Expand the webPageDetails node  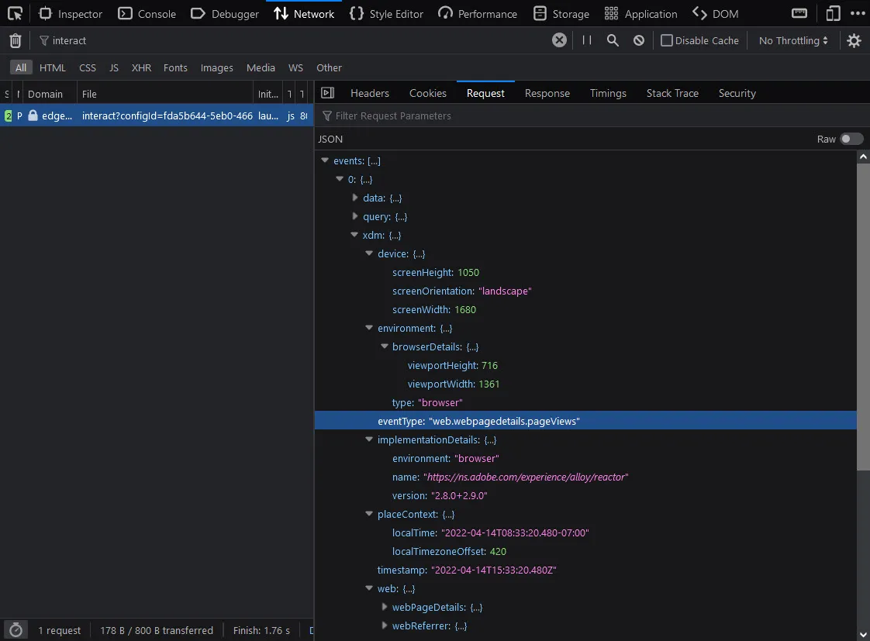click(x=385, y=607)
